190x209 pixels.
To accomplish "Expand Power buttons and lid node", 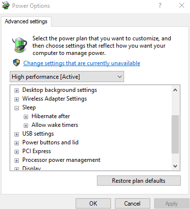I will [x=16, y=143].
